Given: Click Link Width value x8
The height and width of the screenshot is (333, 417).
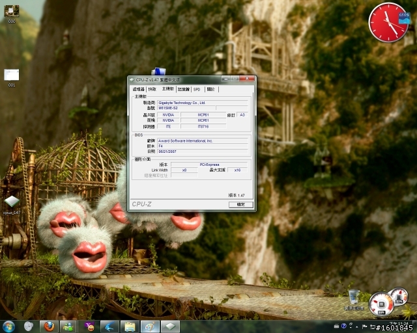Looking at the screenshot, I should click(184, 170).
